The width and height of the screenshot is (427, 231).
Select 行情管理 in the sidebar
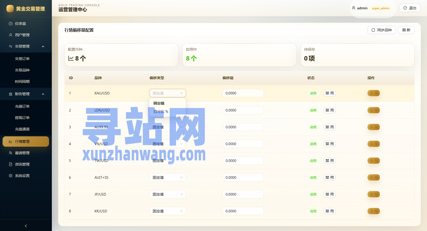pyautogui.click(x=26, y=141)
